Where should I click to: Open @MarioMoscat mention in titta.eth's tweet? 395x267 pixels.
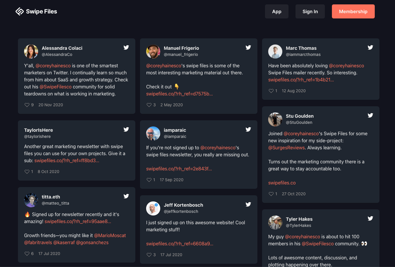coord(110,235)
